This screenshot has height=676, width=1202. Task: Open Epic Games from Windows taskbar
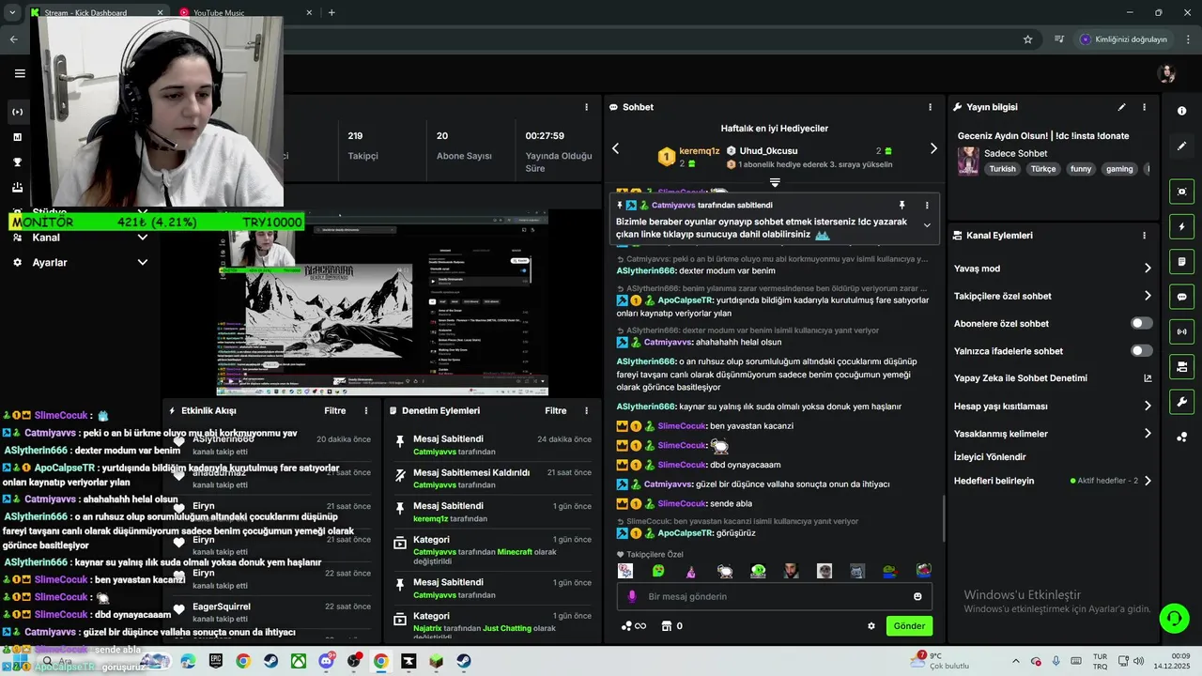[216, 661]
